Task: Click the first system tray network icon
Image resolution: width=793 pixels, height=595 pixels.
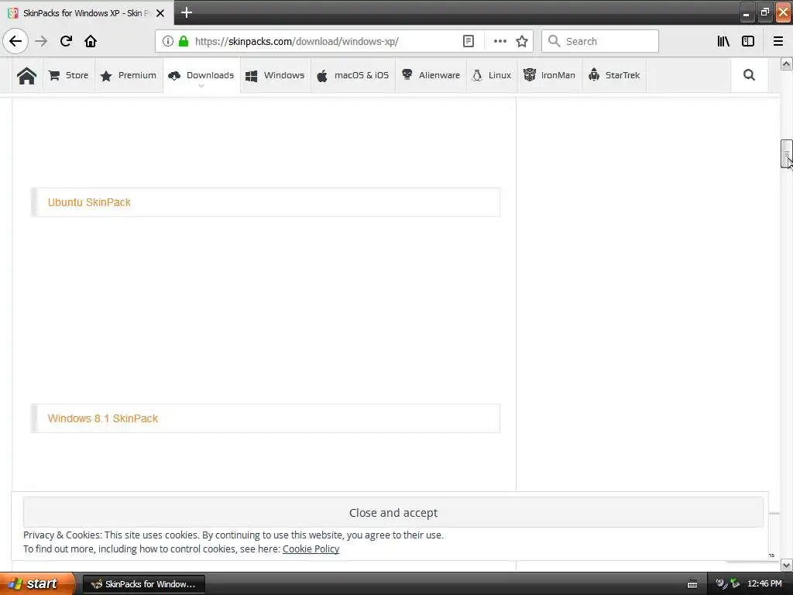Action: pyautogui.click(x=721, y=583)
